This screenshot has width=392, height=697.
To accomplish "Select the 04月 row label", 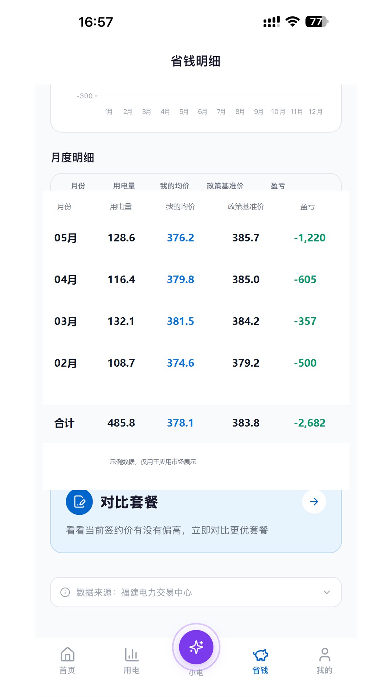I will (x=65, y=280).
